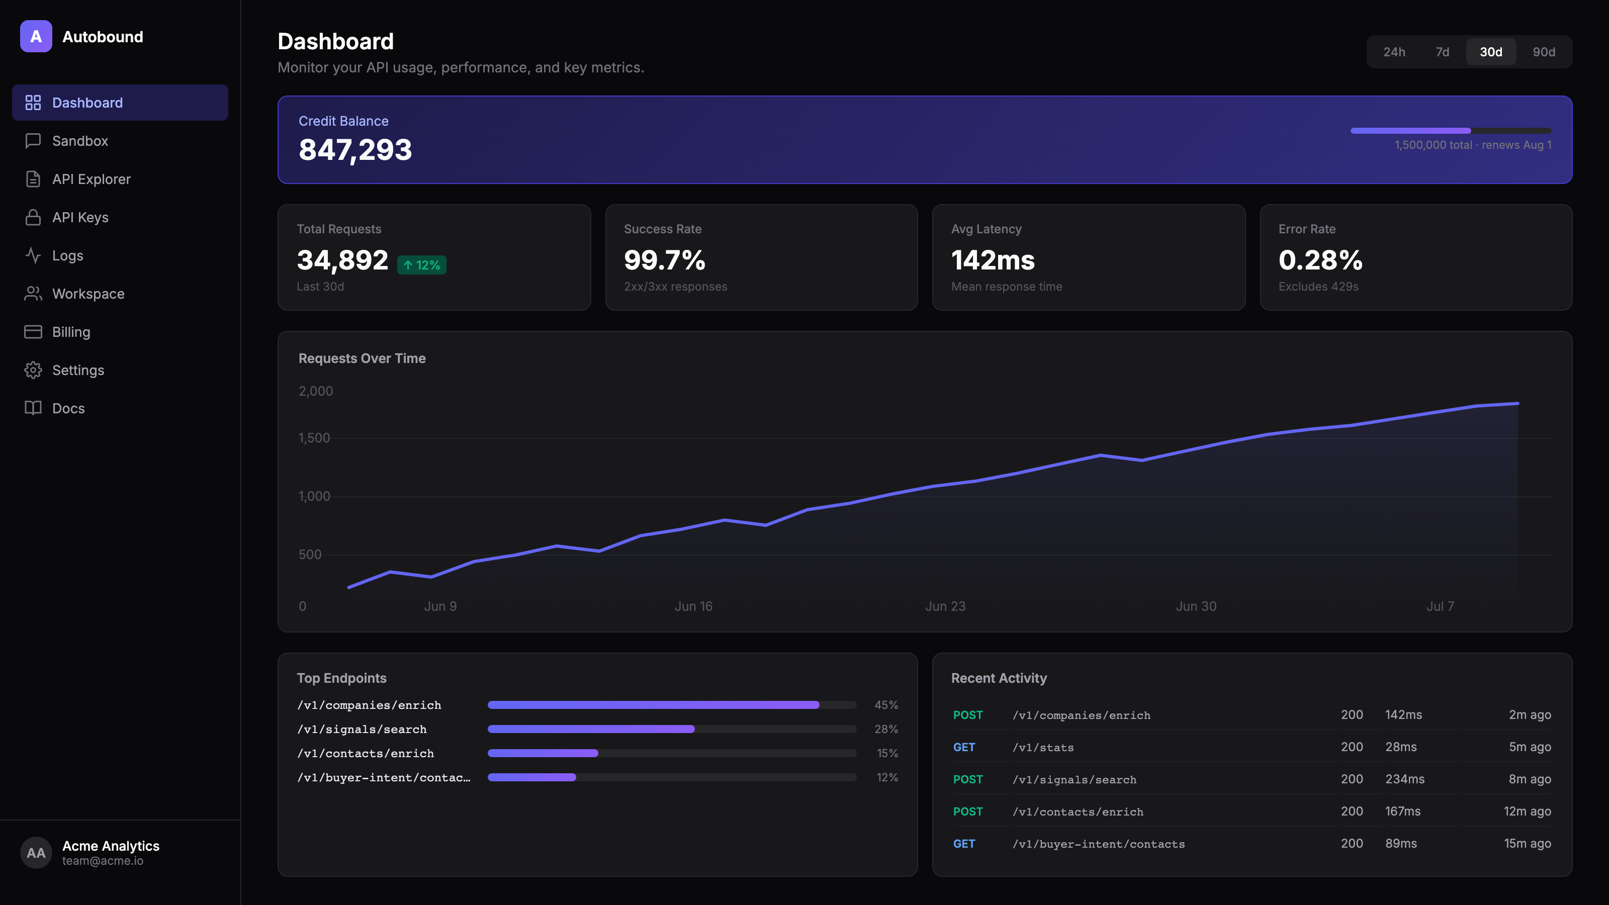Click the API Keys lock icon
Viewport: 1609px width, 905px height.
[x=33, y=217]
